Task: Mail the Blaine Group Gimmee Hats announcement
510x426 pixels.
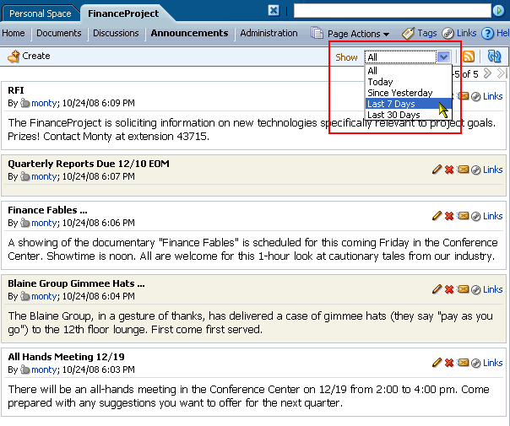Action: coord(463,289)
